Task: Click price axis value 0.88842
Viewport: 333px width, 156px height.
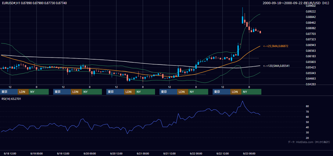Action: pos(311,17)
